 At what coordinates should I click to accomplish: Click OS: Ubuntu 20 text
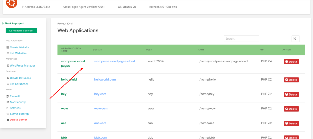click(x=127, y=7)
